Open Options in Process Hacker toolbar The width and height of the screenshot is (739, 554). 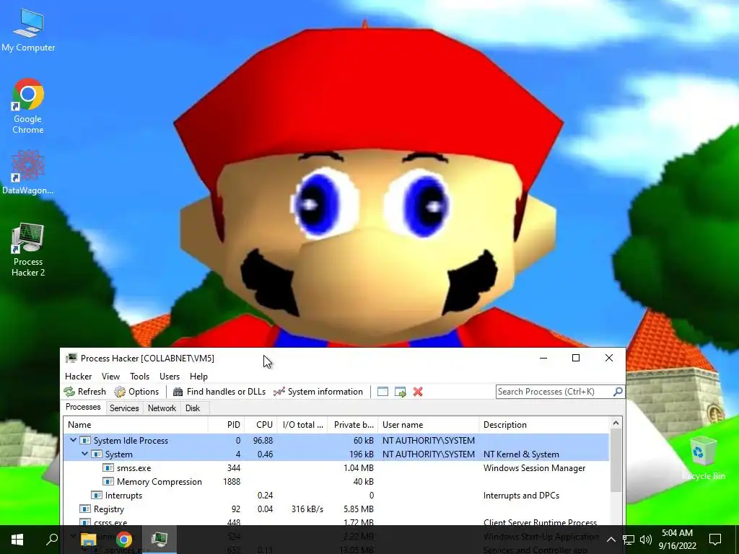click(136, 392)
